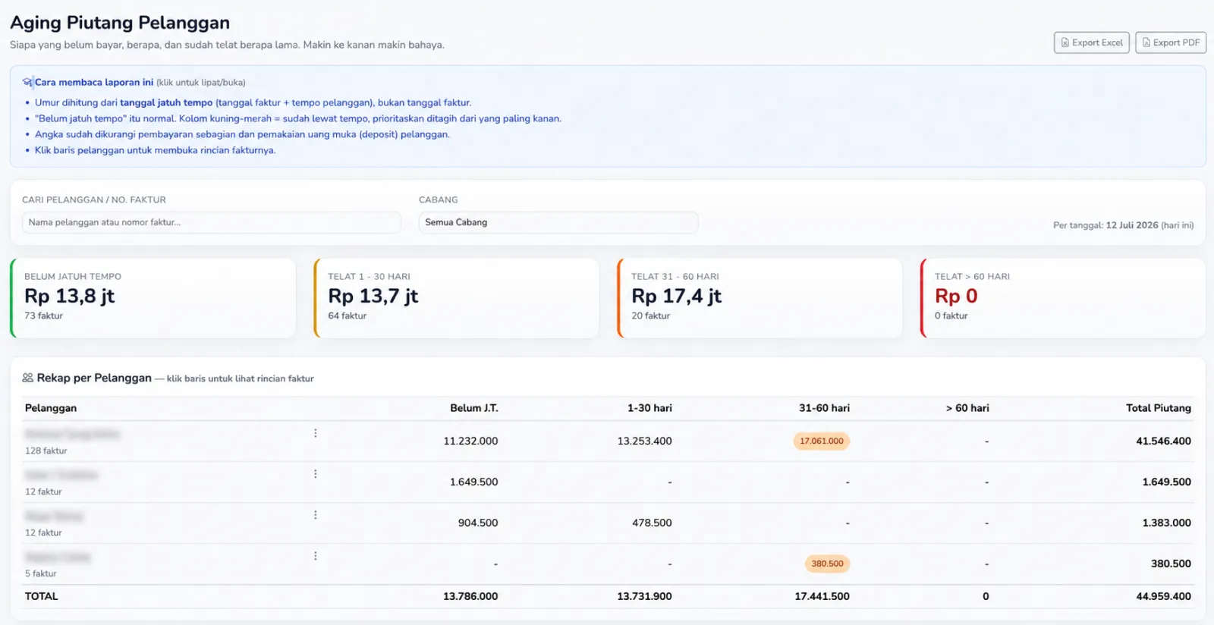This screenshot has width=1214, height=625.
Task: Click the 904.500 cell
Action: 478,523
